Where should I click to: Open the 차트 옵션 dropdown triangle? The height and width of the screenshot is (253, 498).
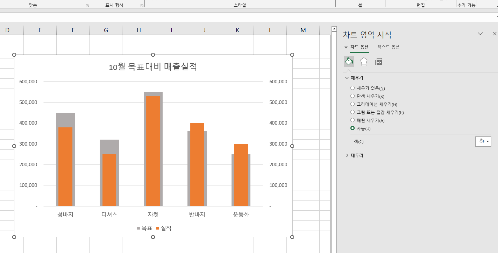click(x=346, y=47)
